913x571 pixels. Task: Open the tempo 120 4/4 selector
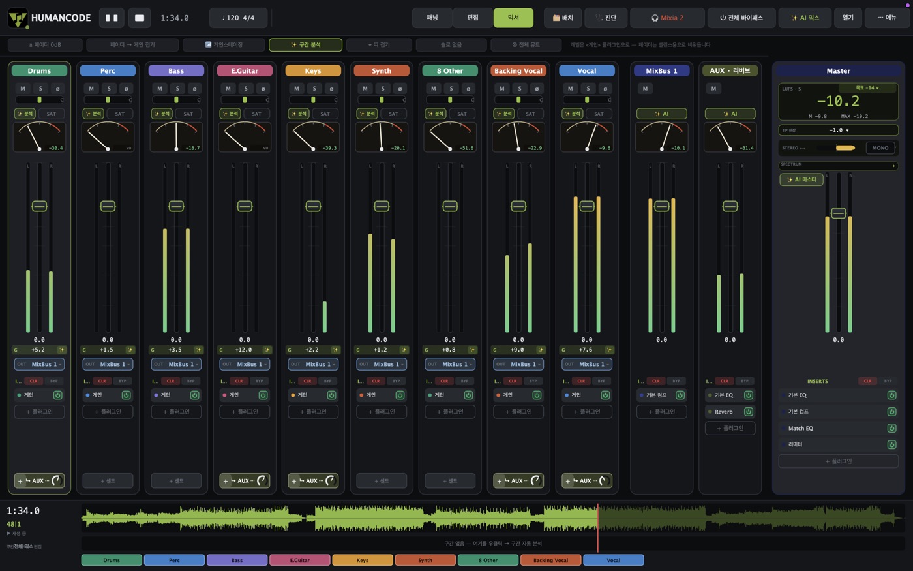(238, 18)
